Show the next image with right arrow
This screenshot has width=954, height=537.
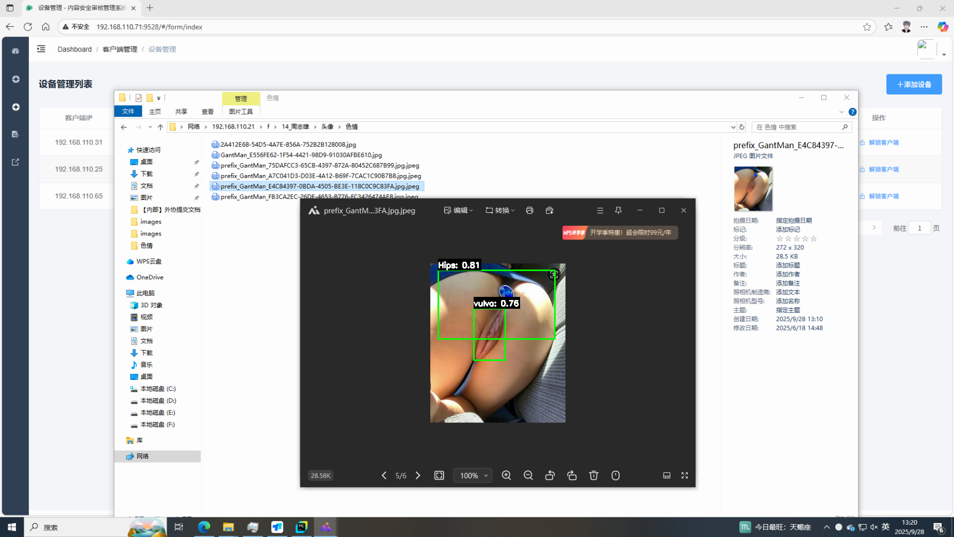point(418,476)
